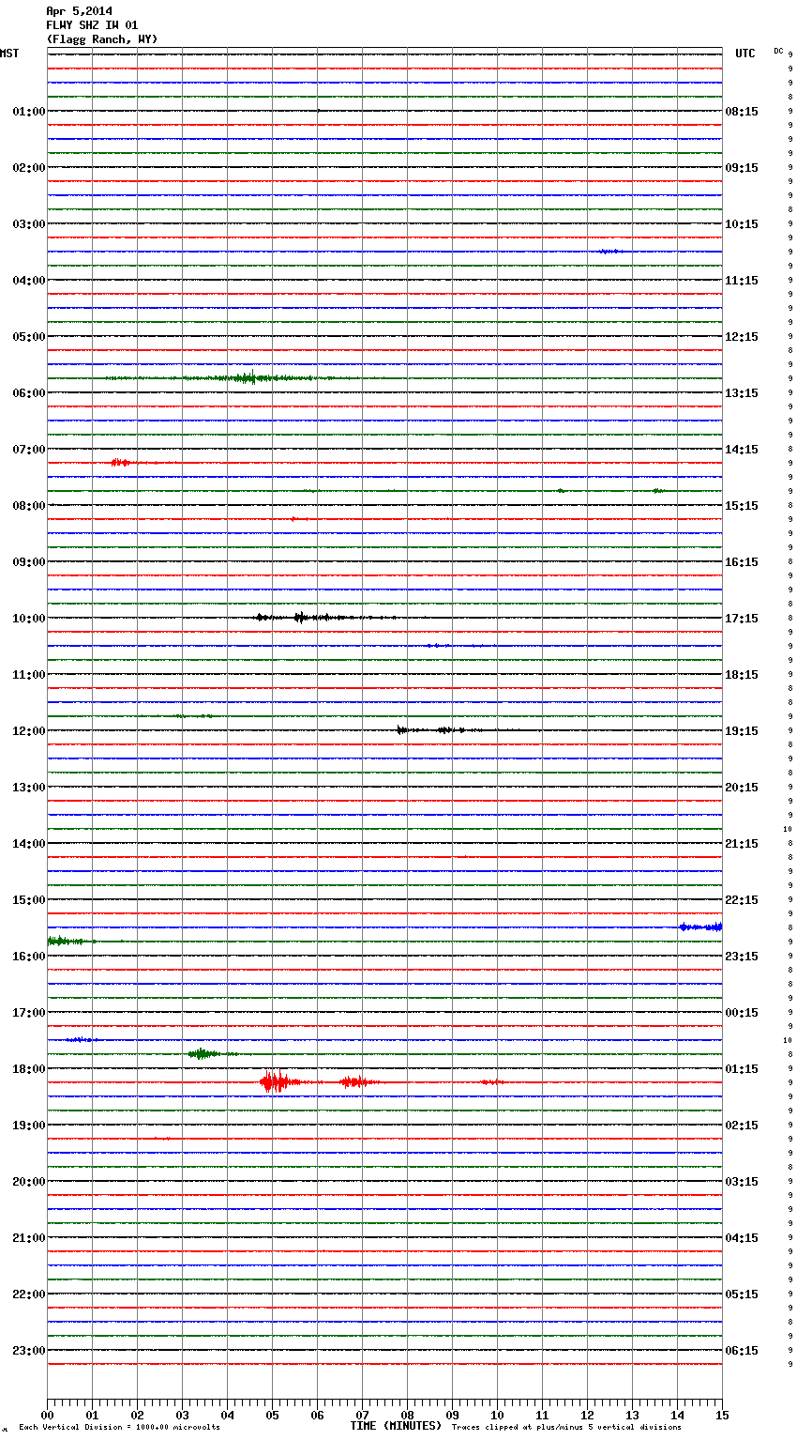The image size is (797, 1440).
Task: Click the UTC timezone label
Action: click(x=745, y=54)
